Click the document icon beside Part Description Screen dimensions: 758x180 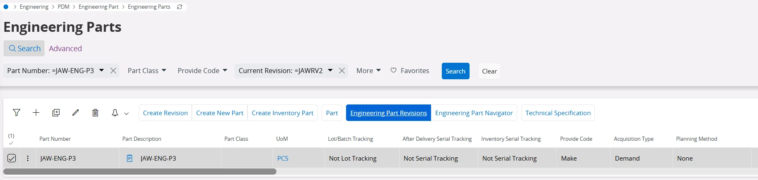[130, 158]
